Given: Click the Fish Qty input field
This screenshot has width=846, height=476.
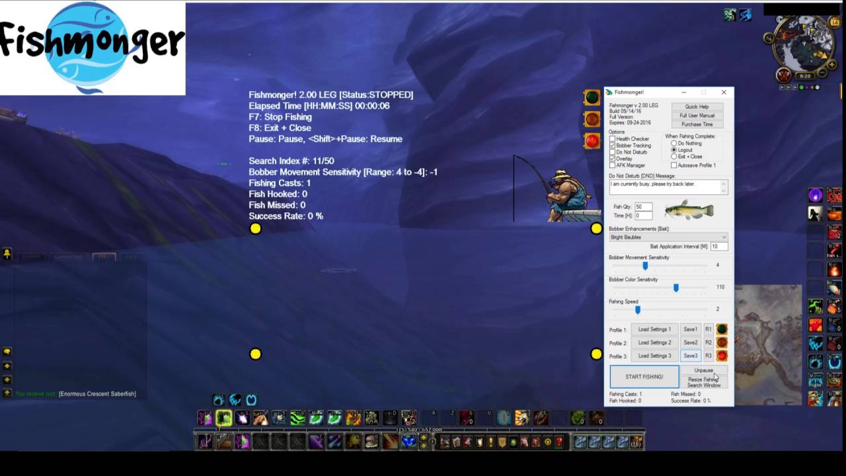Looking at the screenshot, I should (643, 207).
